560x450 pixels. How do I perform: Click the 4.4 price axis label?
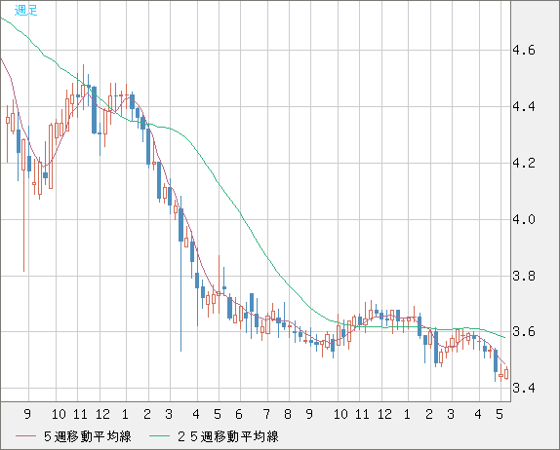(524, 106)
